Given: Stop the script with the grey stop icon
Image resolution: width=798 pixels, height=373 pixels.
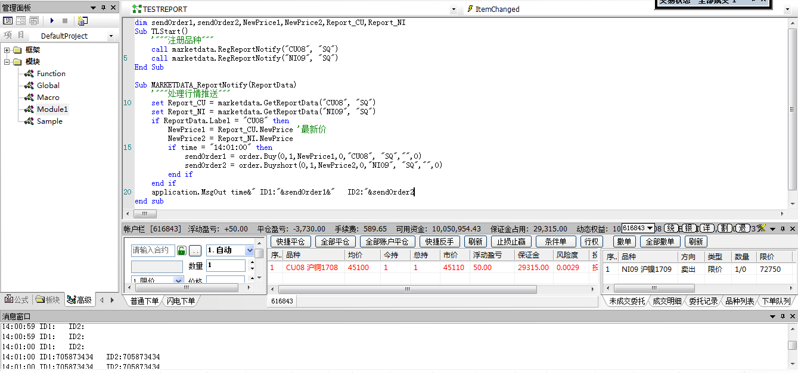Looking at the screenshot, I should tap(65, 21).
